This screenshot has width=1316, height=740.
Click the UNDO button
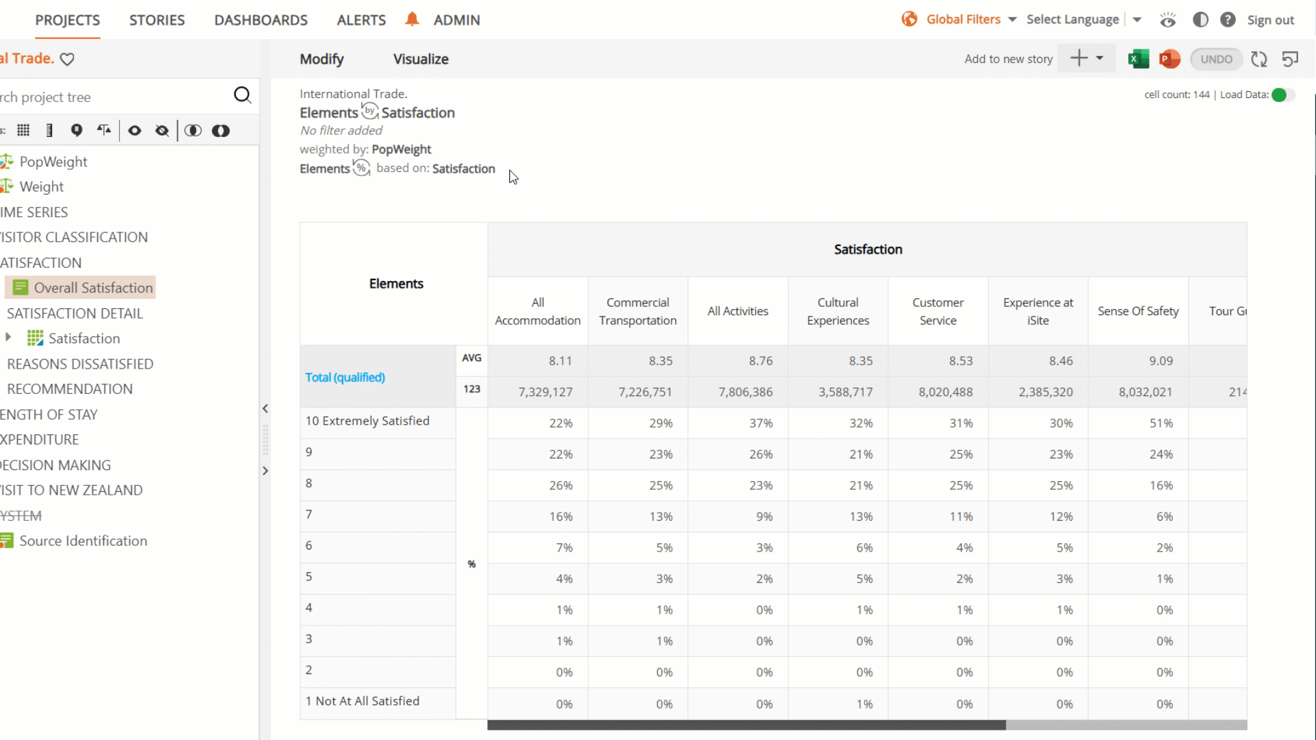pos(1217,59)
